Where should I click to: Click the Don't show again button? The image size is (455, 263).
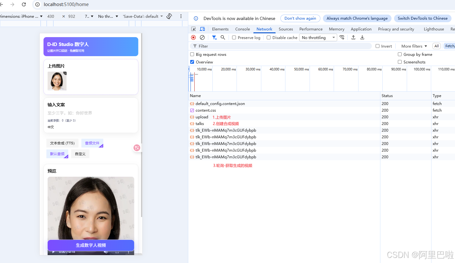(x=300, y=18)
